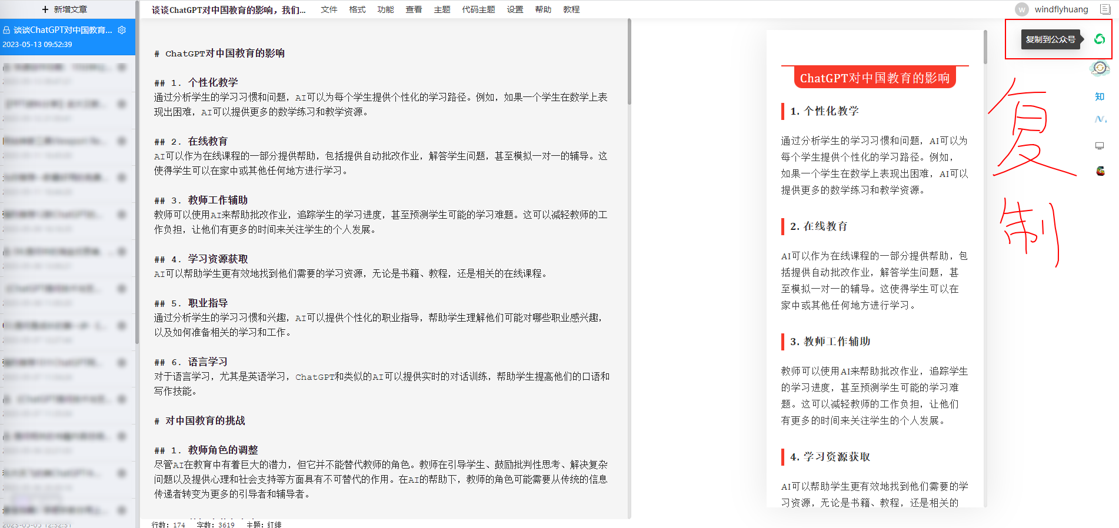The image size is (1119, 528).
Task: Click status bar '主题: 红绯'
Action: pos(264,524)
